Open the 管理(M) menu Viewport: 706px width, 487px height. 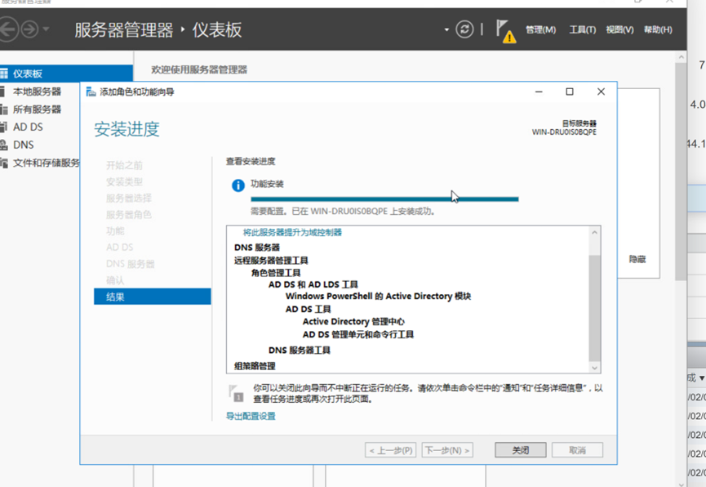(x=540, y=29)
